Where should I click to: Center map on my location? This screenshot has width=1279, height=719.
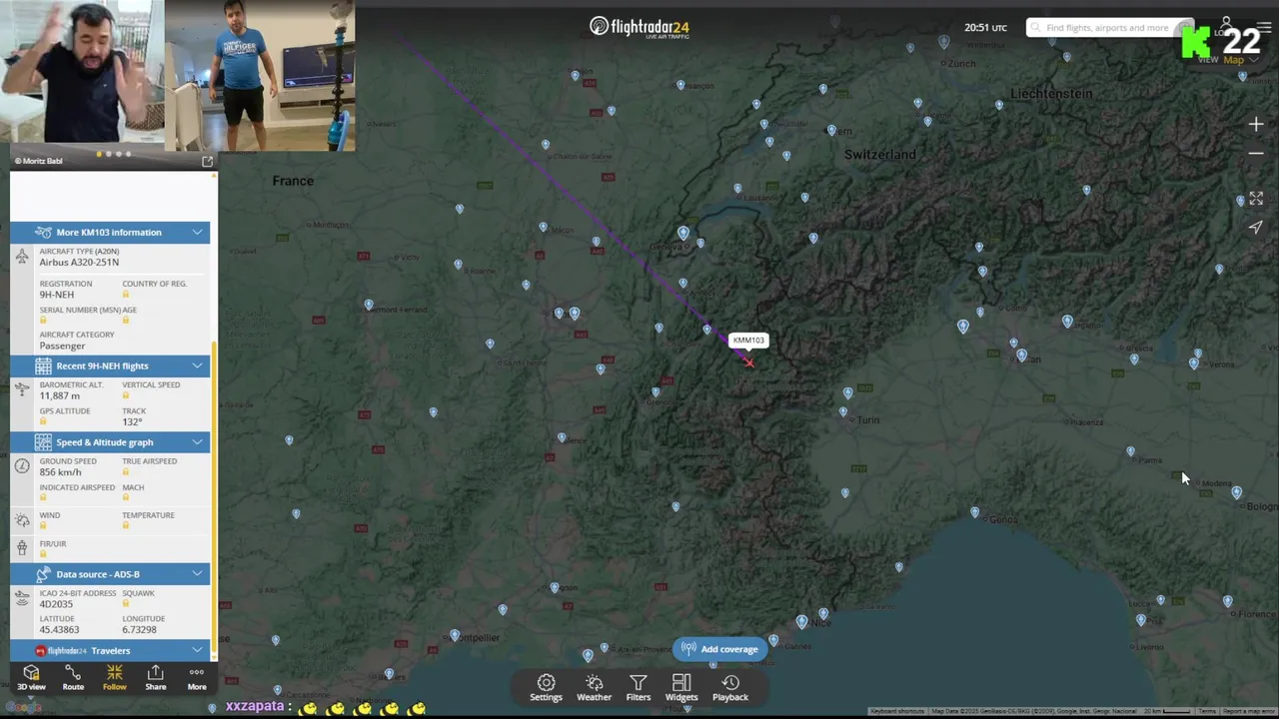click(1256, 227)
